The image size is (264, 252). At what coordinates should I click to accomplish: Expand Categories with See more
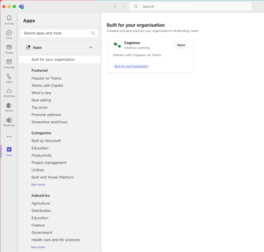(38, 185)
